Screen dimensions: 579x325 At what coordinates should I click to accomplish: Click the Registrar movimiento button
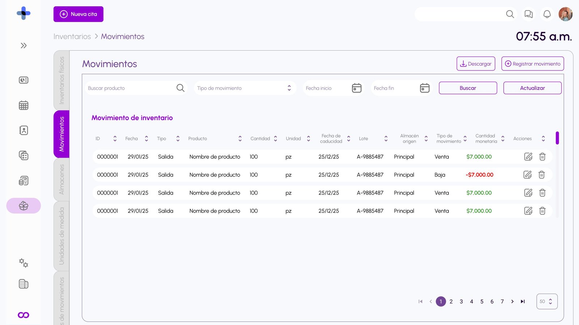pos(532,64)
